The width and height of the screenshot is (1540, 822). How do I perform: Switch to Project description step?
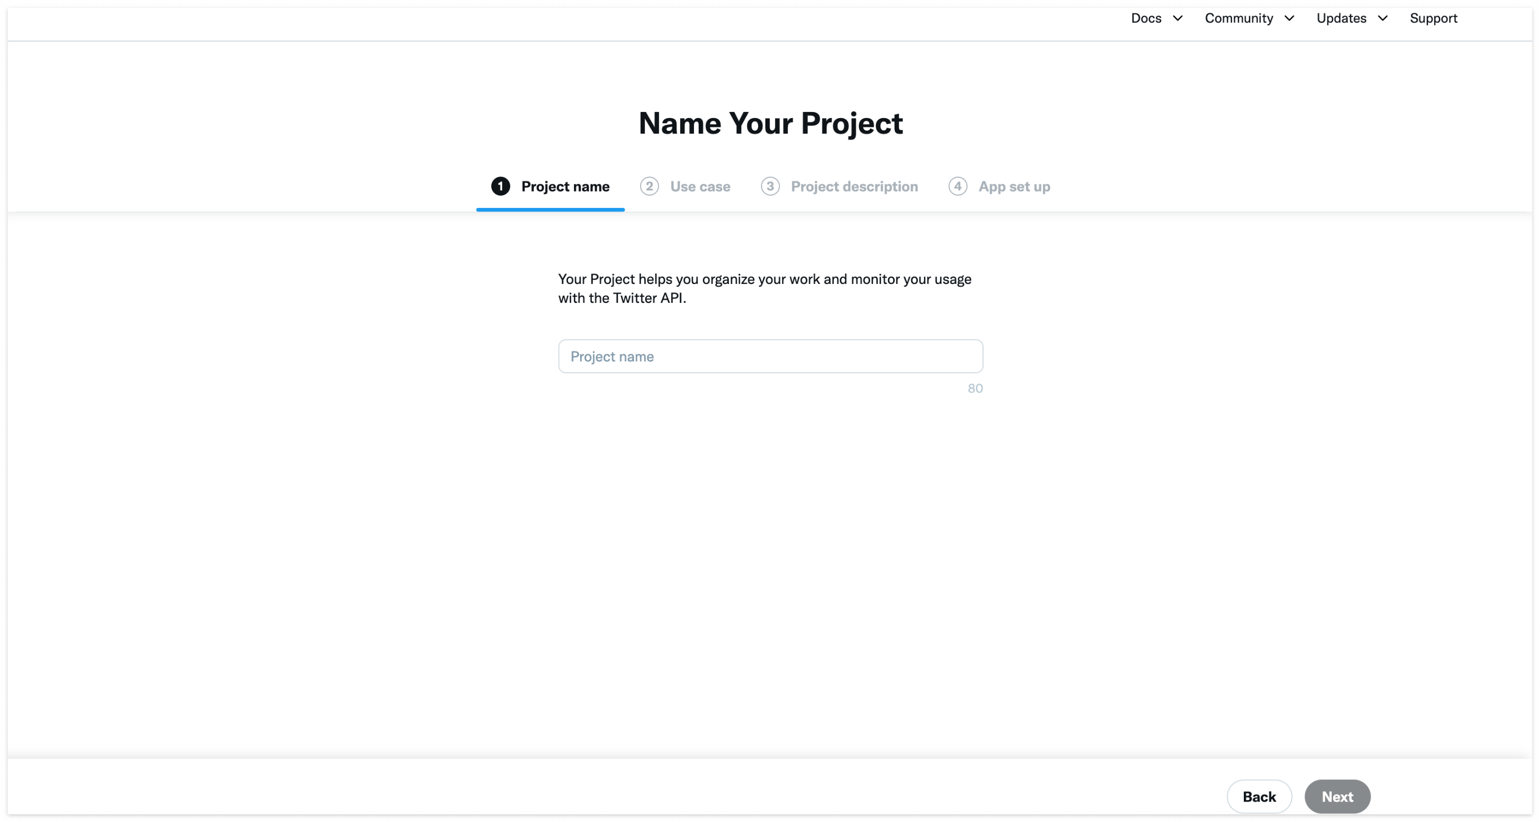854,186
